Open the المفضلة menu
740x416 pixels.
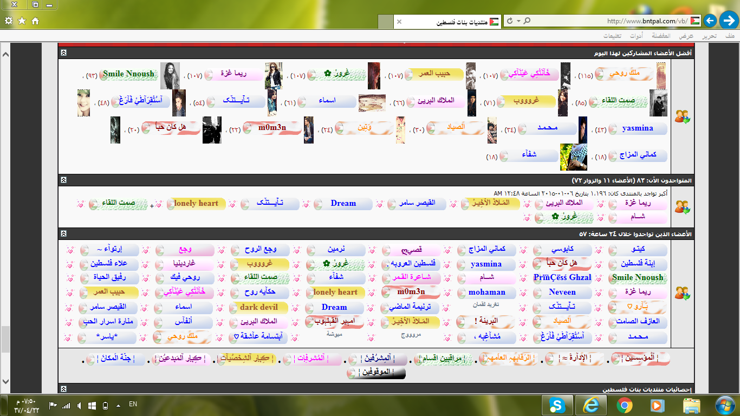661,36
